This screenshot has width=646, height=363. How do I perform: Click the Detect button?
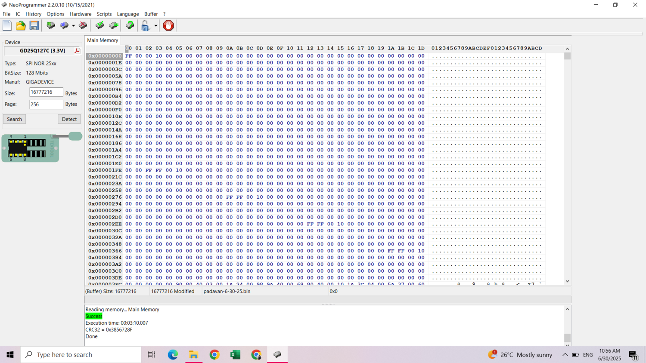point(69,119)
